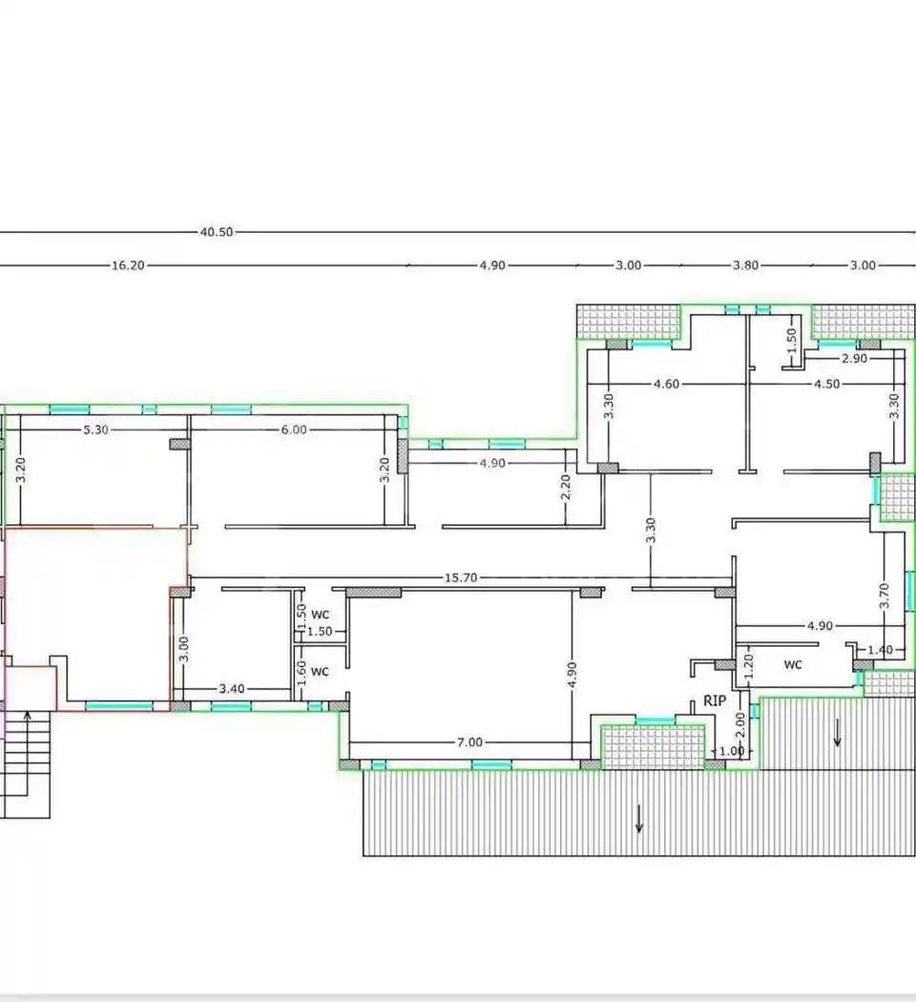
Task: Click the 1.20 vertical dimension
Action: tap(749, 665)
